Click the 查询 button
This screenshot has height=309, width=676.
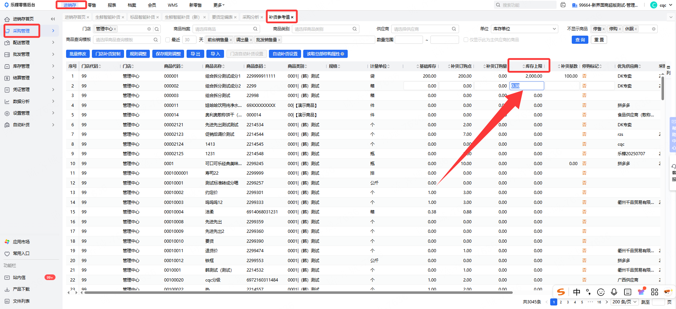tap(580, 40)
